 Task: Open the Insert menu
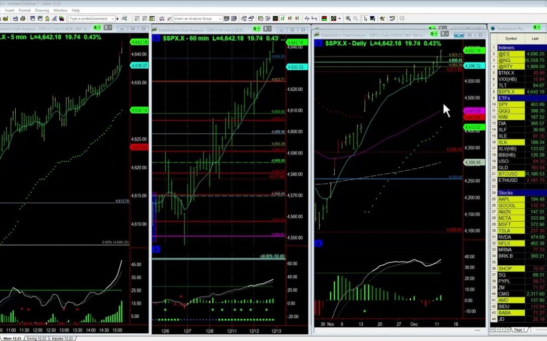pos(10,10)
